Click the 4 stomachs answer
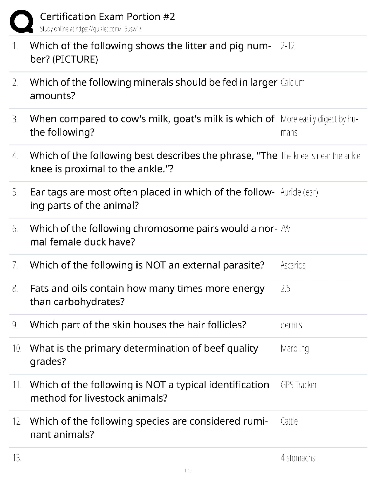The width and height of the screenshot is (376, 486). click(298, 458)
